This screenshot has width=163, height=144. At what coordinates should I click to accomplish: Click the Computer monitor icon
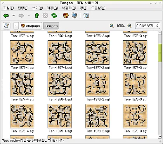75,15
